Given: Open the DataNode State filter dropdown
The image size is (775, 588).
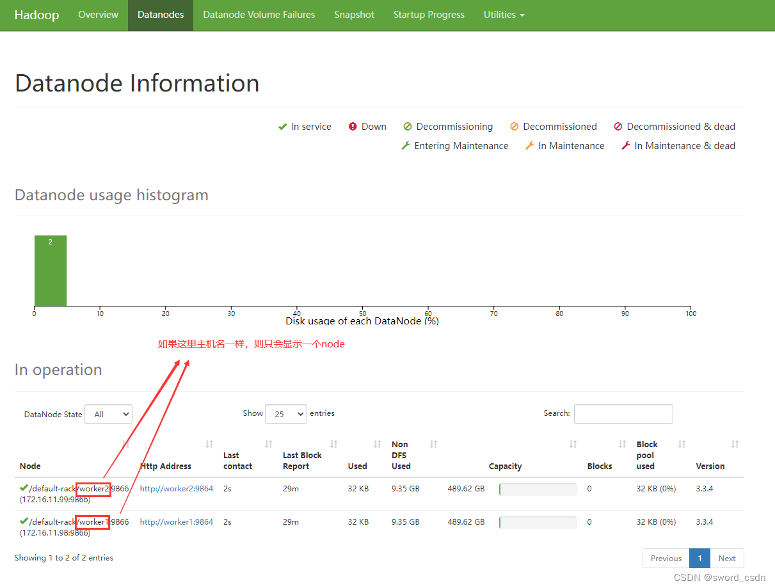Looking at the screenshot, I should coord(108,414).
